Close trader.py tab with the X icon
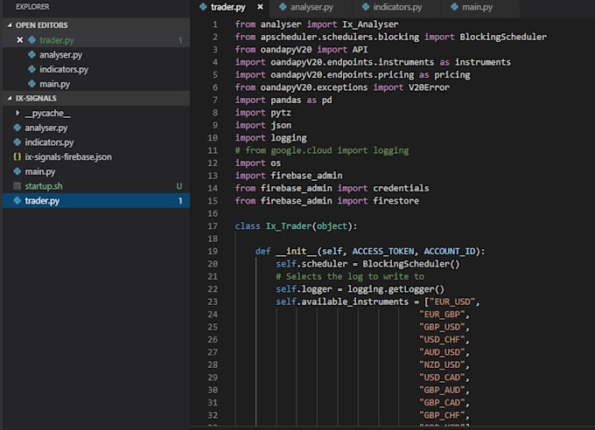Screen dimensions: 595x430 260,7
